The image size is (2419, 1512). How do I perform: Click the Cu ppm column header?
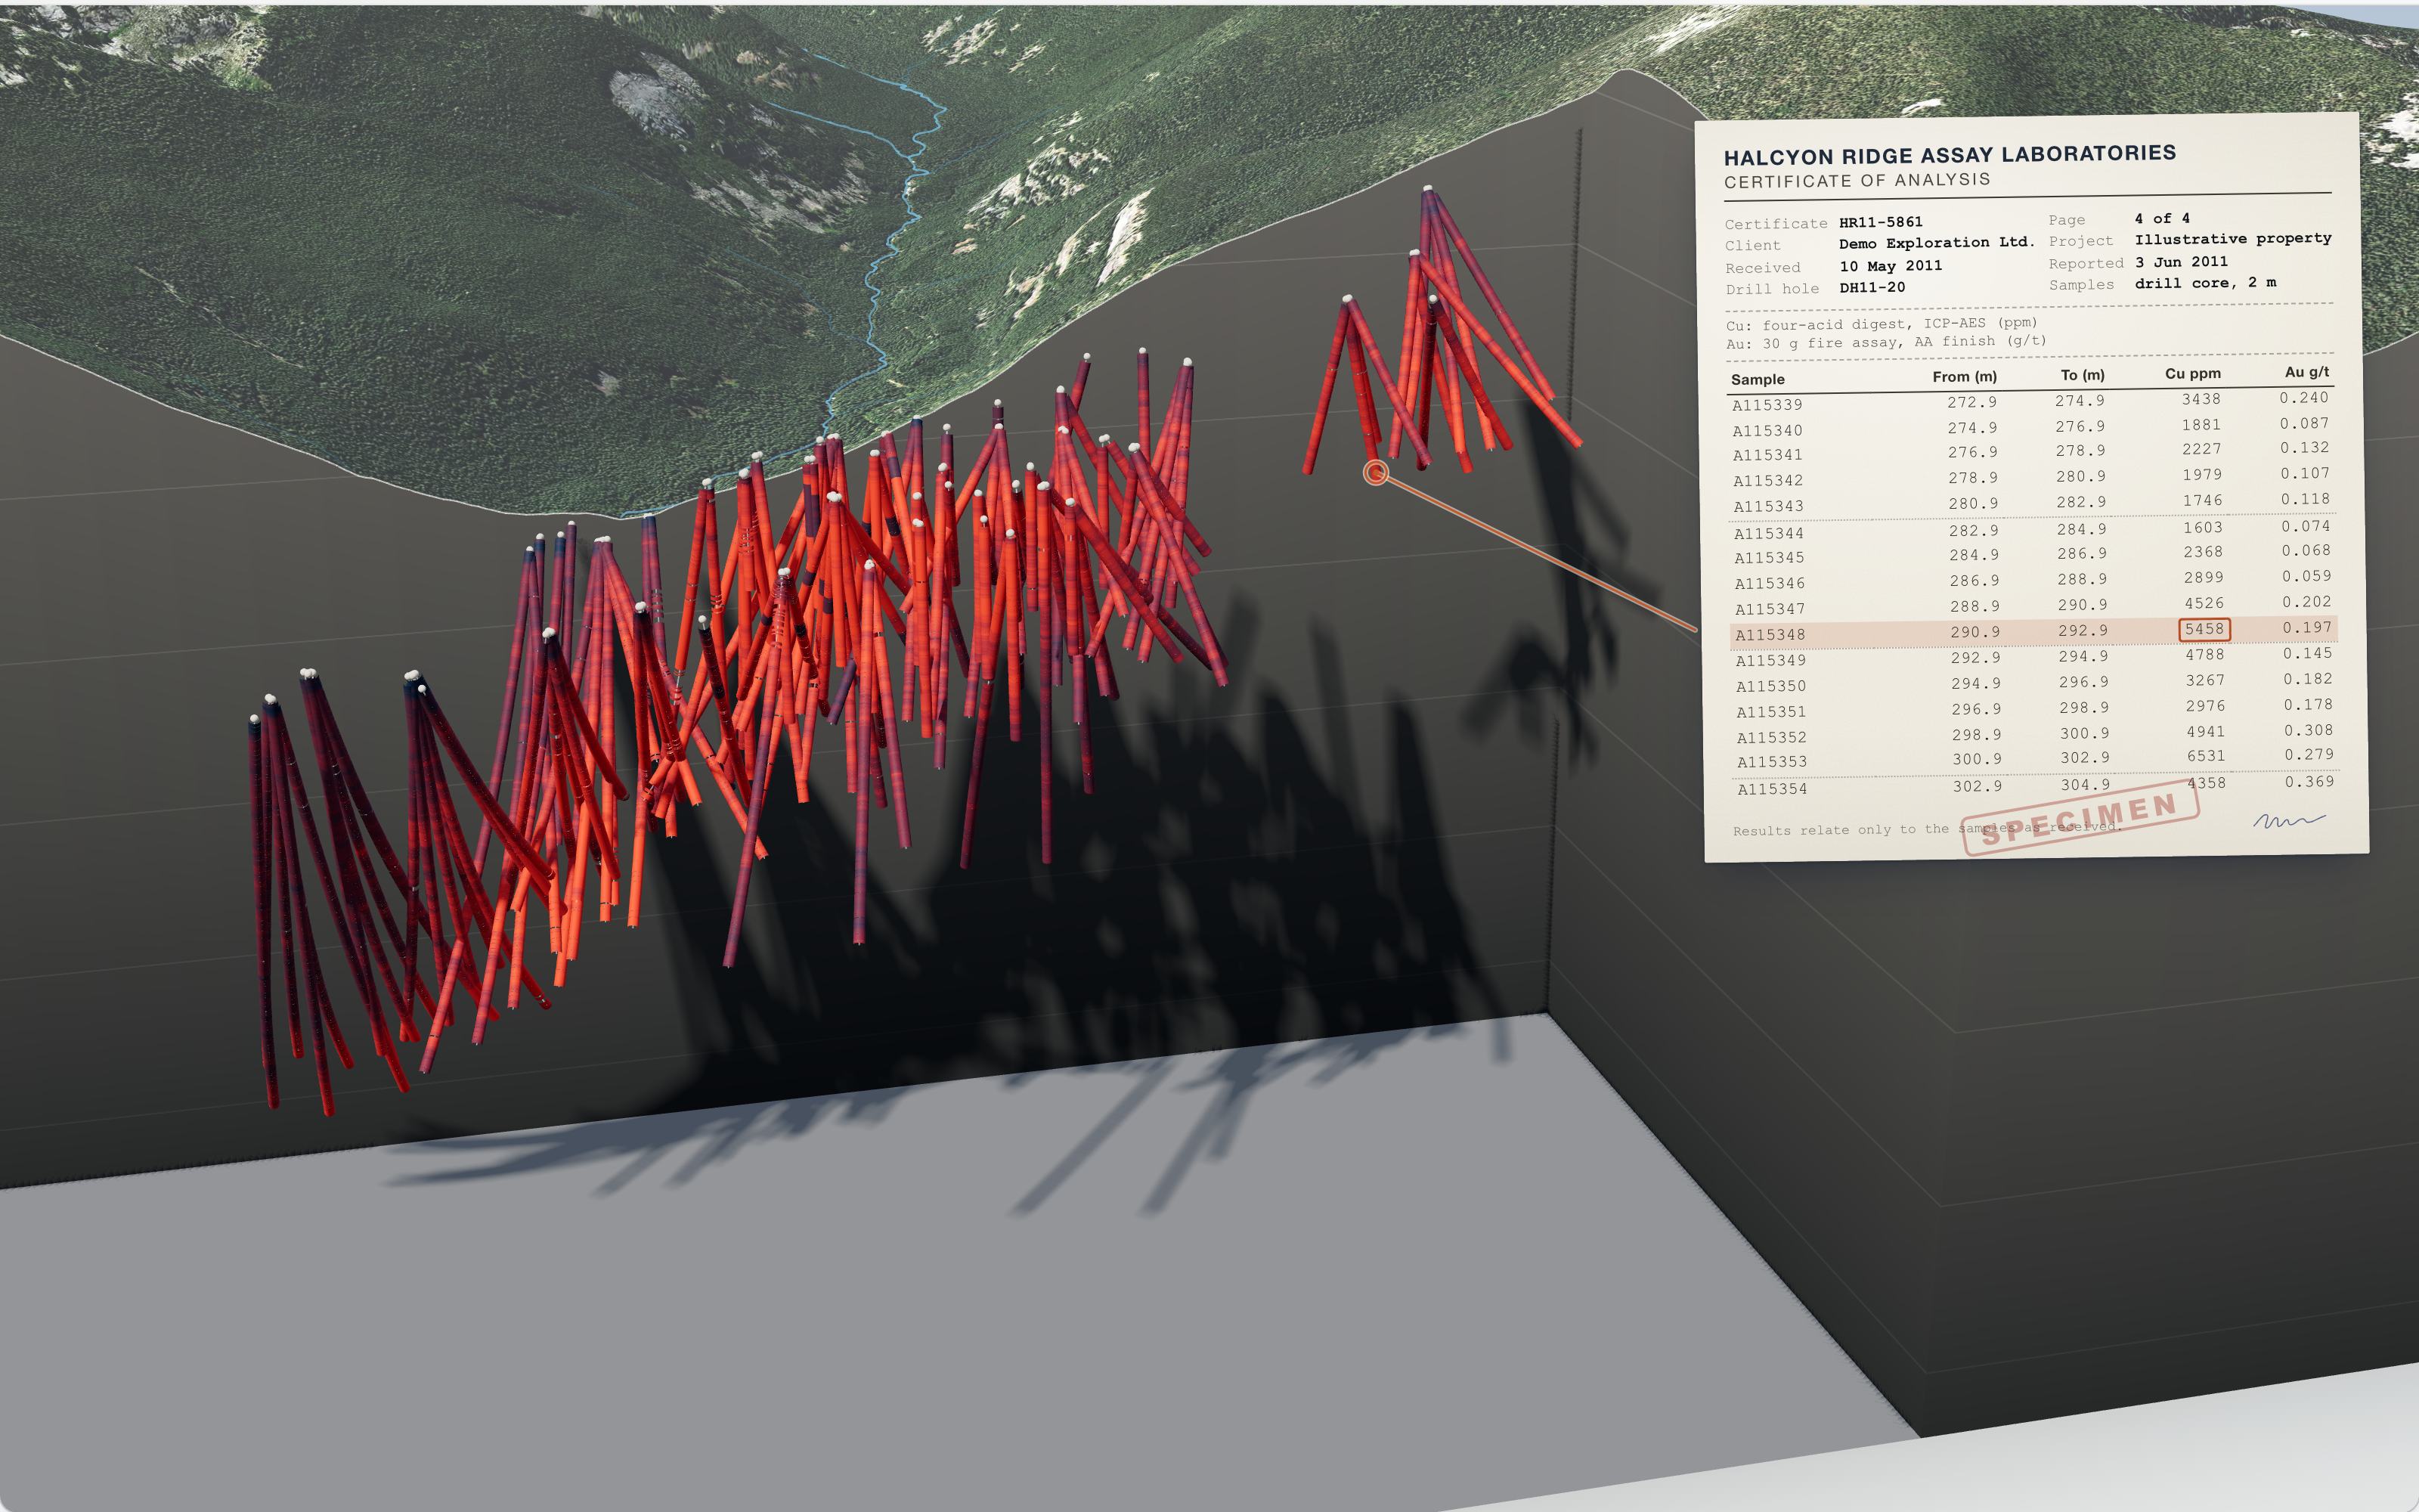click(x=2193, y=374)
